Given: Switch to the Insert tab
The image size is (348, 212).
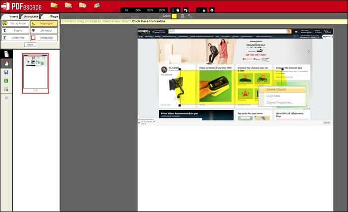Looking at the screenshot, I should pyautogui.click(x=13, y=16).
